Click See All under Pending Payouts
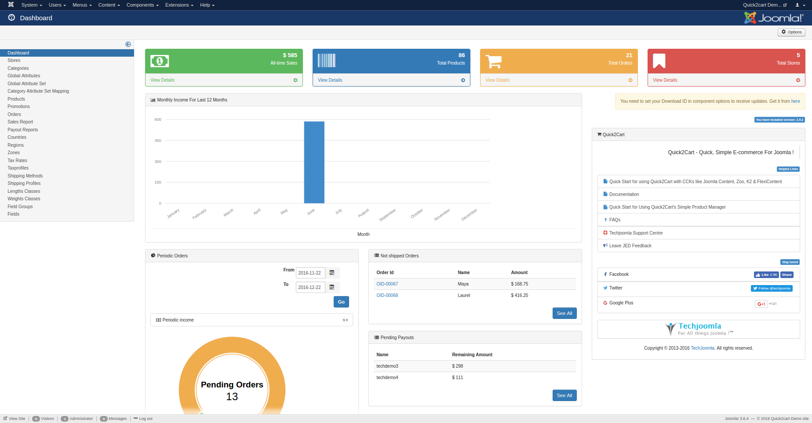 [x=564, y=395]
